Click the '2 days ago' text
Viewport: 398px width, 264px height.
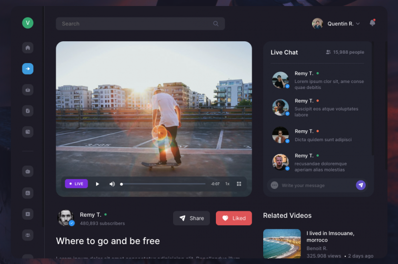(x=361, y=256)
